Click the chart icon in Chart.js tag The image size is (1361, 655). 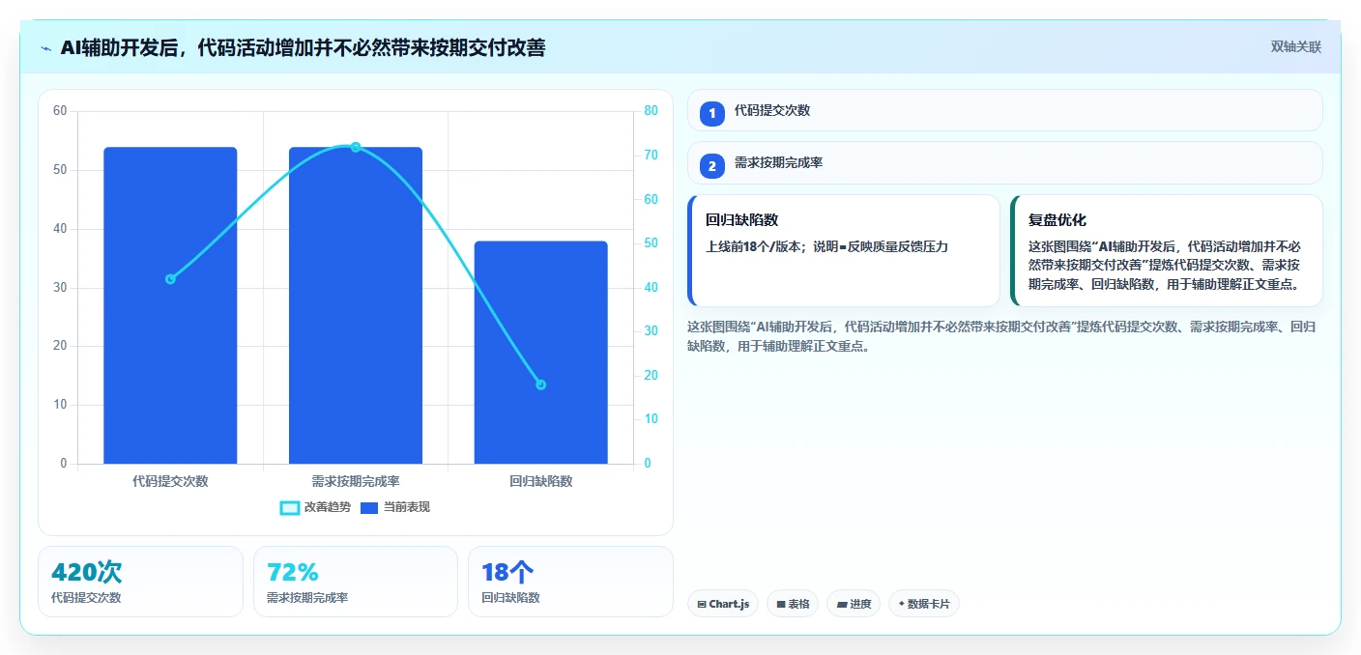pyautogui.click(x=702, y=605)
